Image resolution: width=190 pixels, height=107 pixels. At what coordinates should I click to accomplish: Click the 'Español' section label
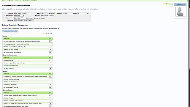tap(5, 71)
